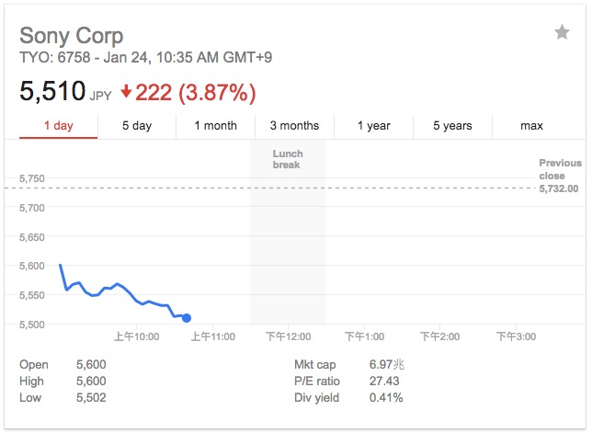592x433 pixels.
Task: Switch to the 5 day tab
Action: coord(137,126)
